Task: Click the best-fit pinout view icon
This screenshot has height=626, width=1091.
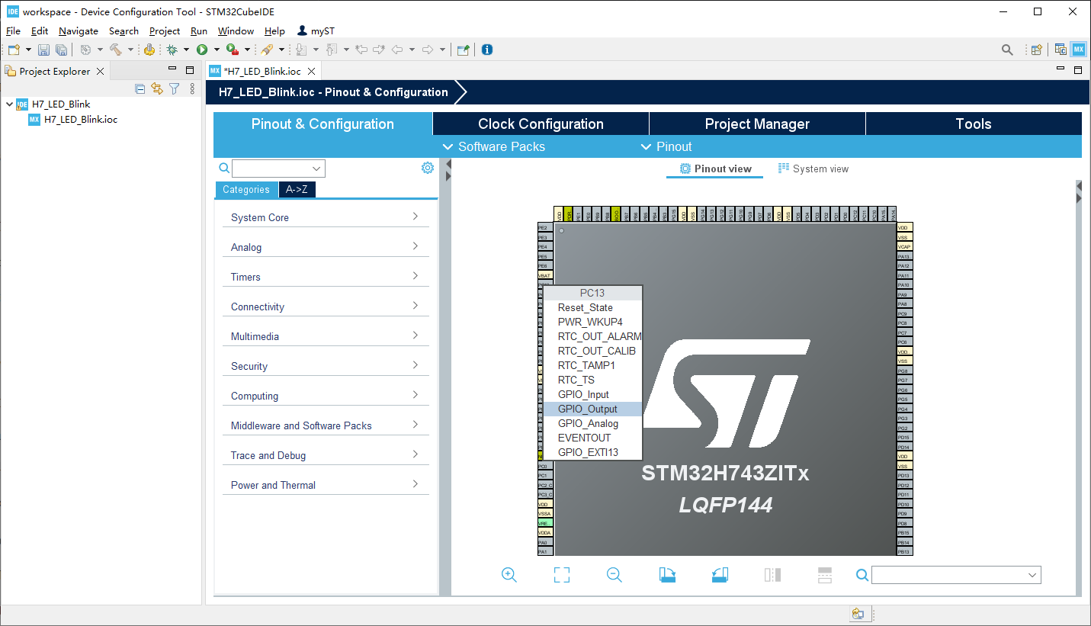Action: point(561,575)
